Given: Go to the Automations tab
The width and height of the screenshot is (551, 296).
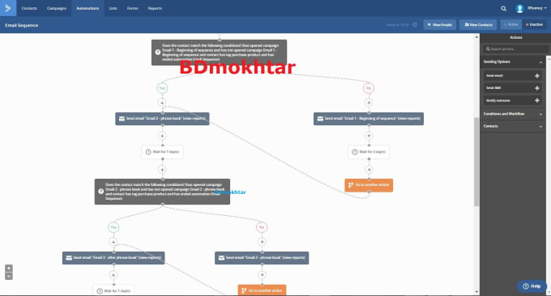Looking at the screenshot, I should [x=88, y=8].
